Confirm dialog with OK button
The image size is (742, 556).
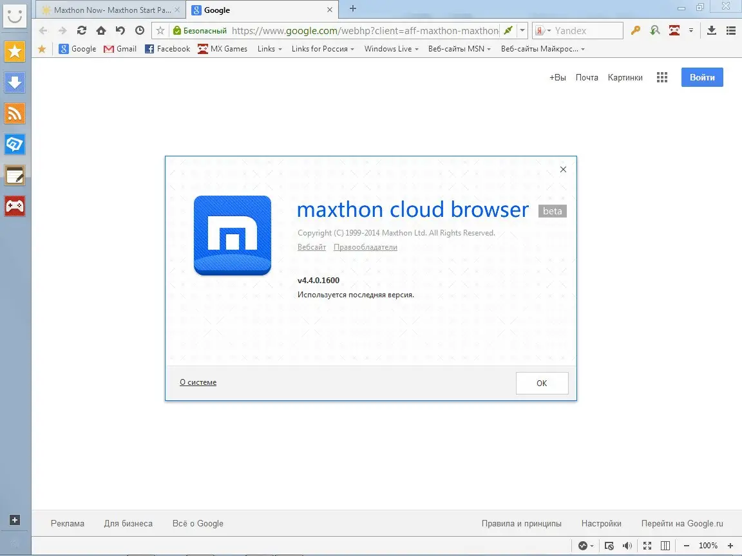click(542, 383)
